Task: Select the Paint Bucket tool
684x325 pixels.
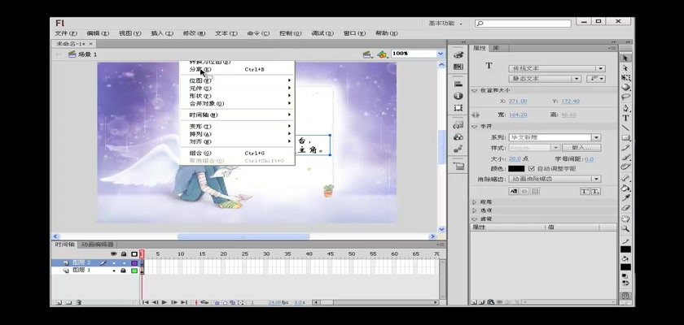Action: pyautogui.click(x=625, y=188)
